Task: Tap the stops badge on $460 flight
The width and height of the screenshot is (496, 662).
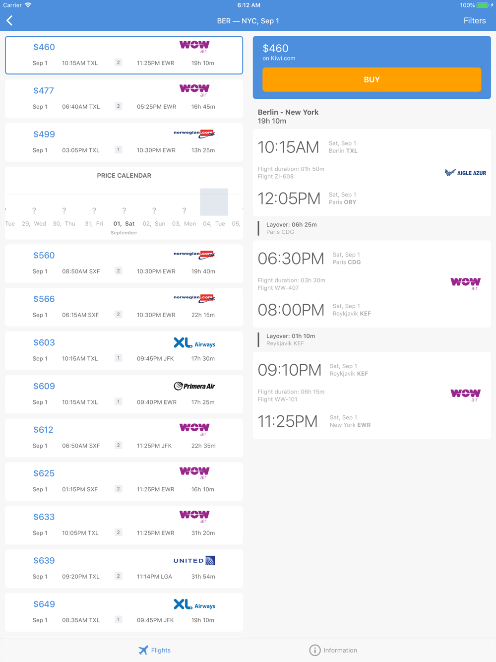Action: tap(118, 63)
